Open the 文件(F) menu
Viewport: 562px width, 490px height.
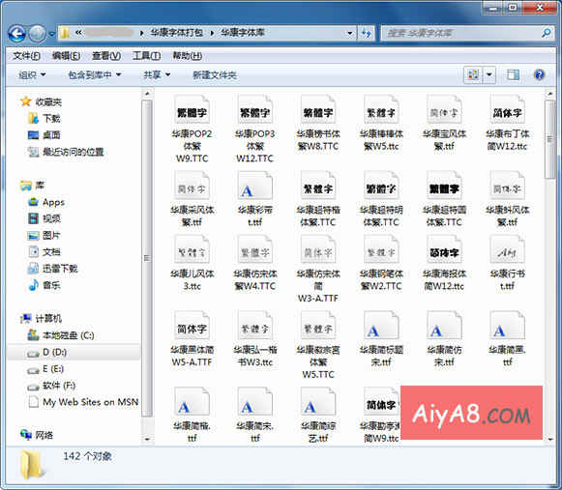(x=26, y=56)
